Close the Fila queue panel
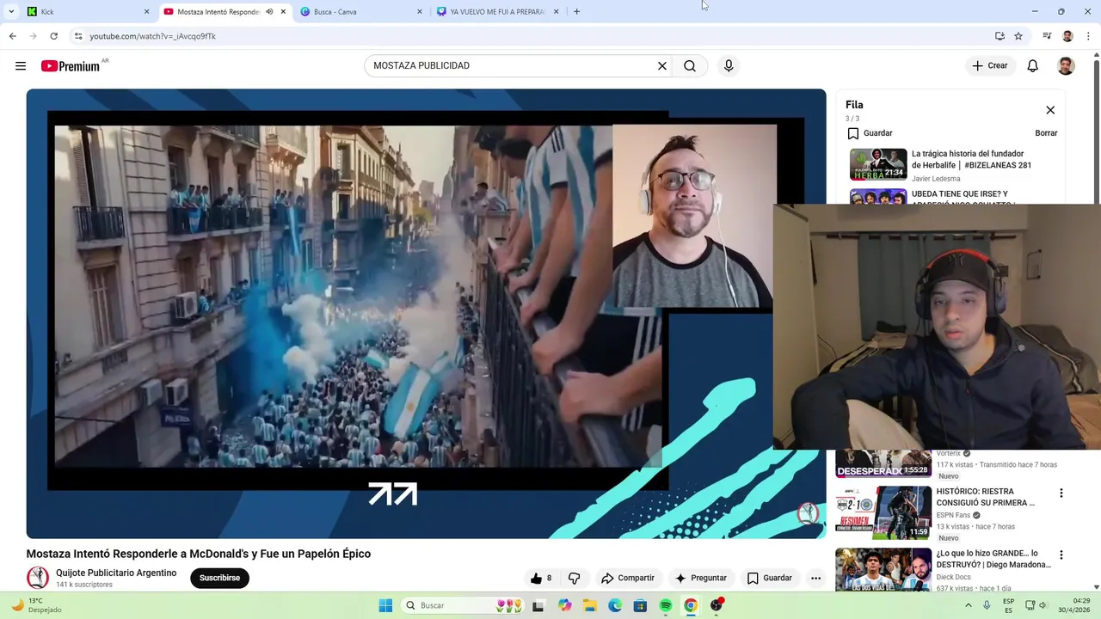Screen dimensions: 1101x619 point(1050,110)
